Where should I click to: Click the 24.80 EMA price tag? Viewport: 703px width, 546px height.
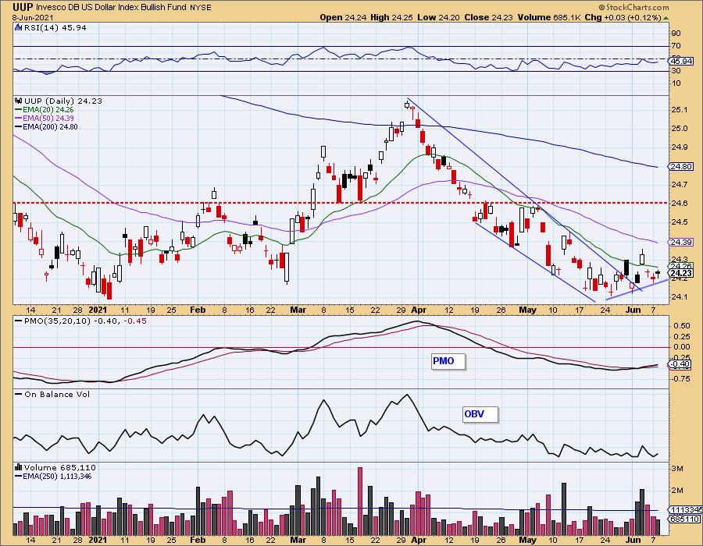681,166
